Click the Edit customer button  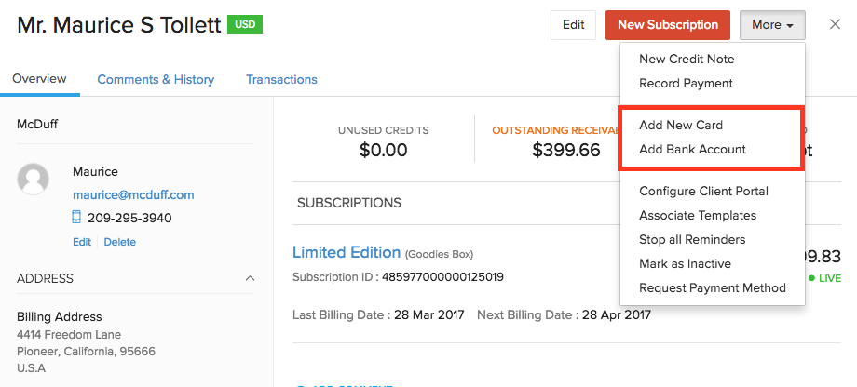click(x=573, y=25)
